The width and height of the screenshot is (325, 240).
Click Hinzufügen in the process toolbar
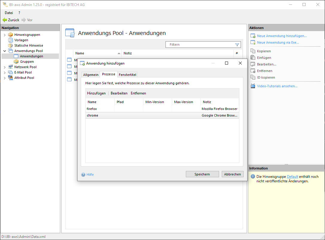[x=96, y=93]
